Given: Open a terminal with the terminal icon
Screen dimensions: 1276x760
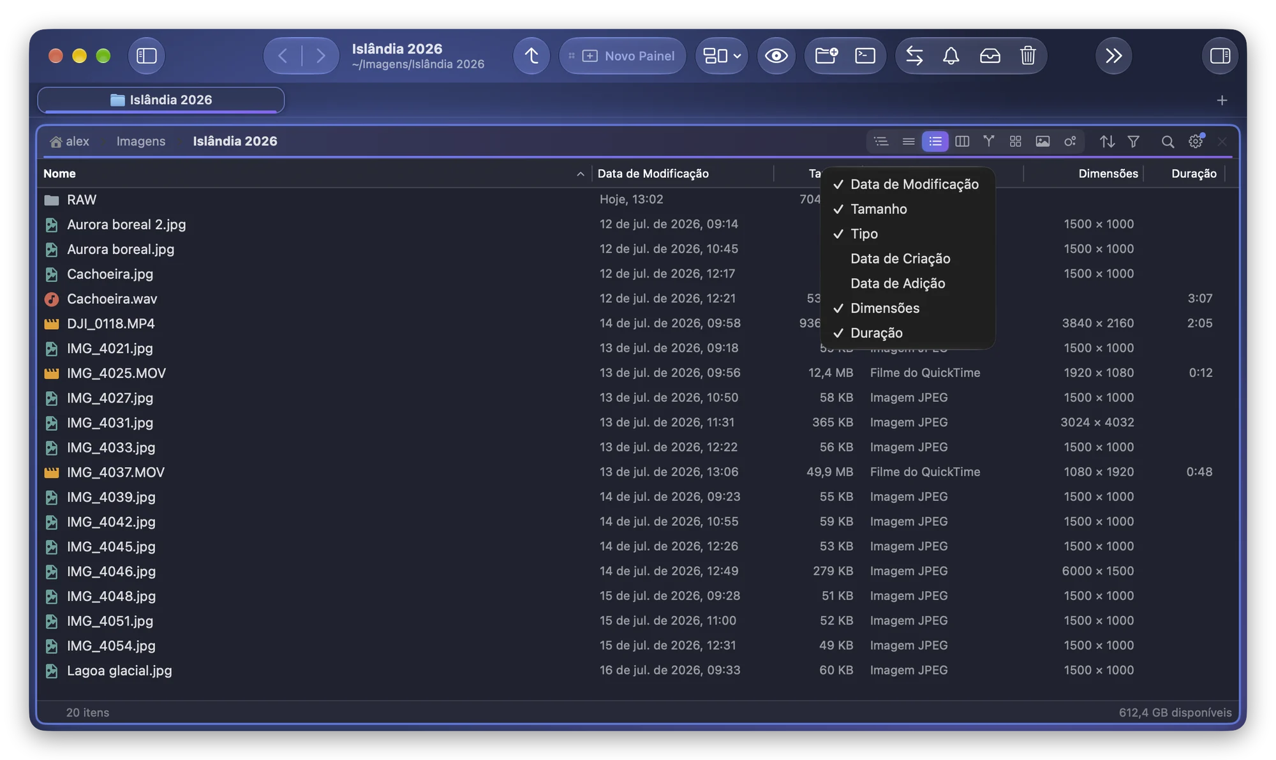Looking at the screenshot, I should [x=865, y=56].
